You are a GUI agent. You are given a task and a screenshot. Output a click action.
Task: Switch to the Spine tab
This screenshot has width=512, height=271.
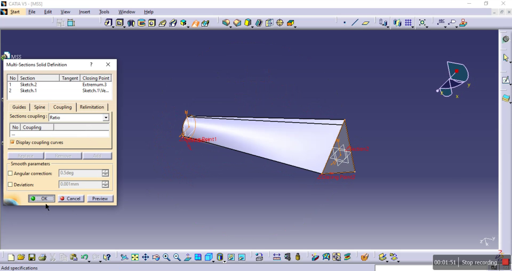click(39, 107)
